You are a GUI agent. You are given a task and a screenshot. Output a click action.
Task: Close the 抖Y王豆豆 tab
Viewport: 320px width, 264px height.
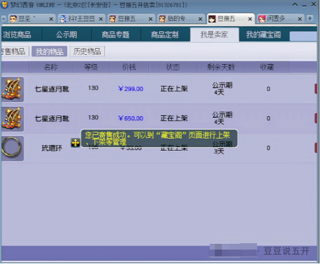[101, 19]
